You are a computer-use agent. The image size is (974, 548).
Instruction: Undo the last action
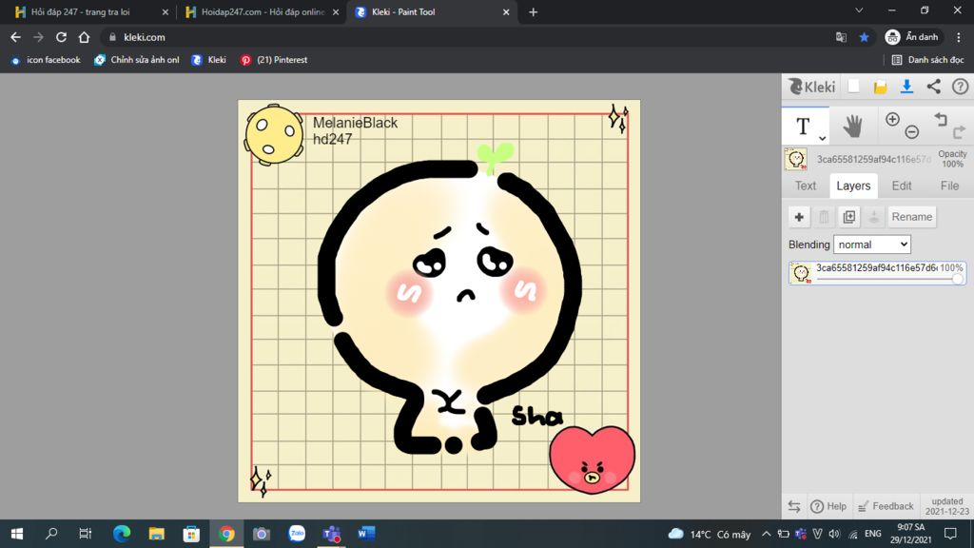pos(941,119)
